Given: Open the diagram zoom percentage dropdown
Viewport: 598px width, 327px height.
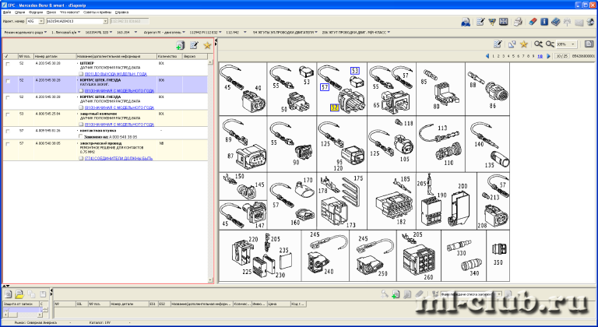Looking at the screenshot, I should 573,44.
